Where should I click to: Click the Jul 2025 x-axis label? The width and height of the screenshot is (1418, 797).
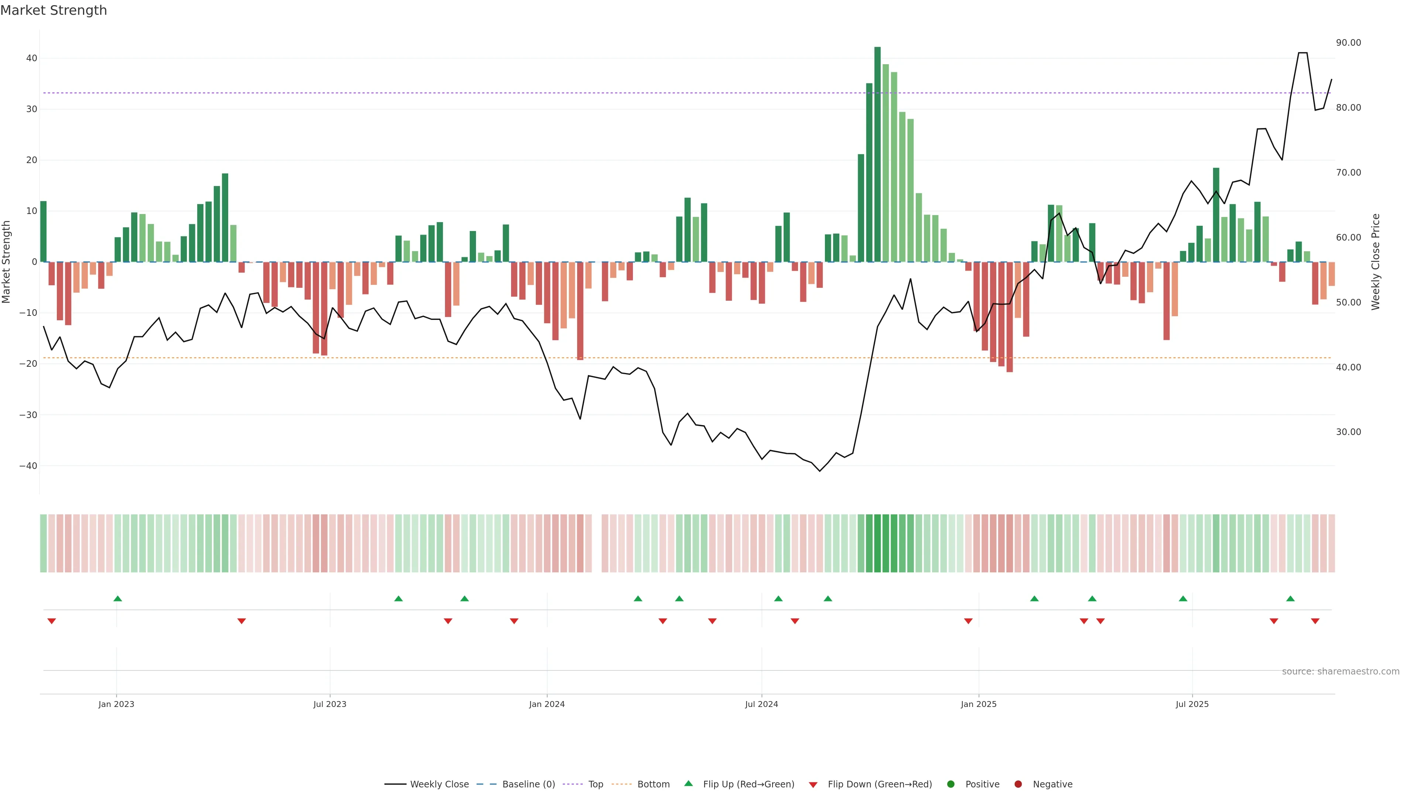(x=1192, y=704)
